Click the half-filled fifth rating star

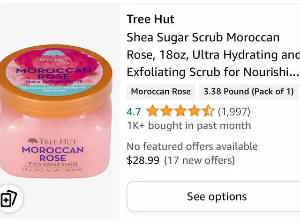click(208, 111)
